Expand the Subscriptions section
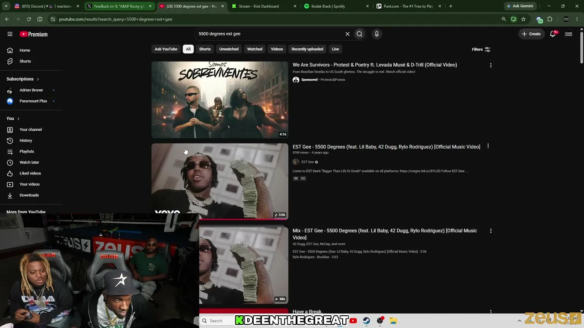The width and height of the screenshot is (584, 328). tap(23, 79)
